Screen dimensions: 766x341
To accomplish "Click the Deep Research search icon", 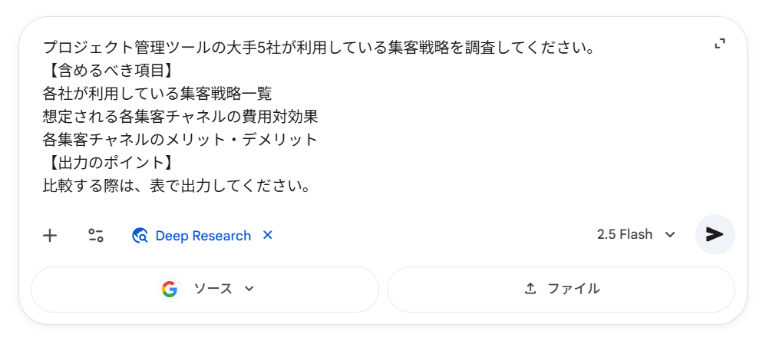I will [140, 236].
